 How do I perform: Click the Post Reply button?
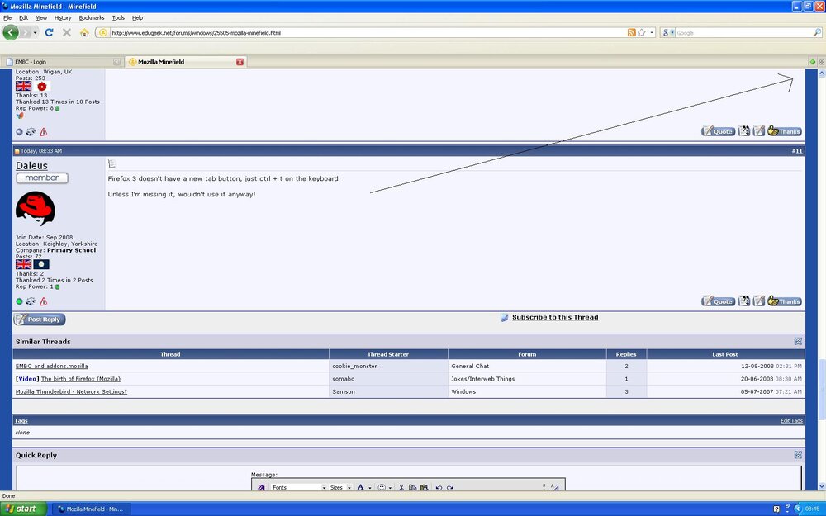[x=40, y=319]
